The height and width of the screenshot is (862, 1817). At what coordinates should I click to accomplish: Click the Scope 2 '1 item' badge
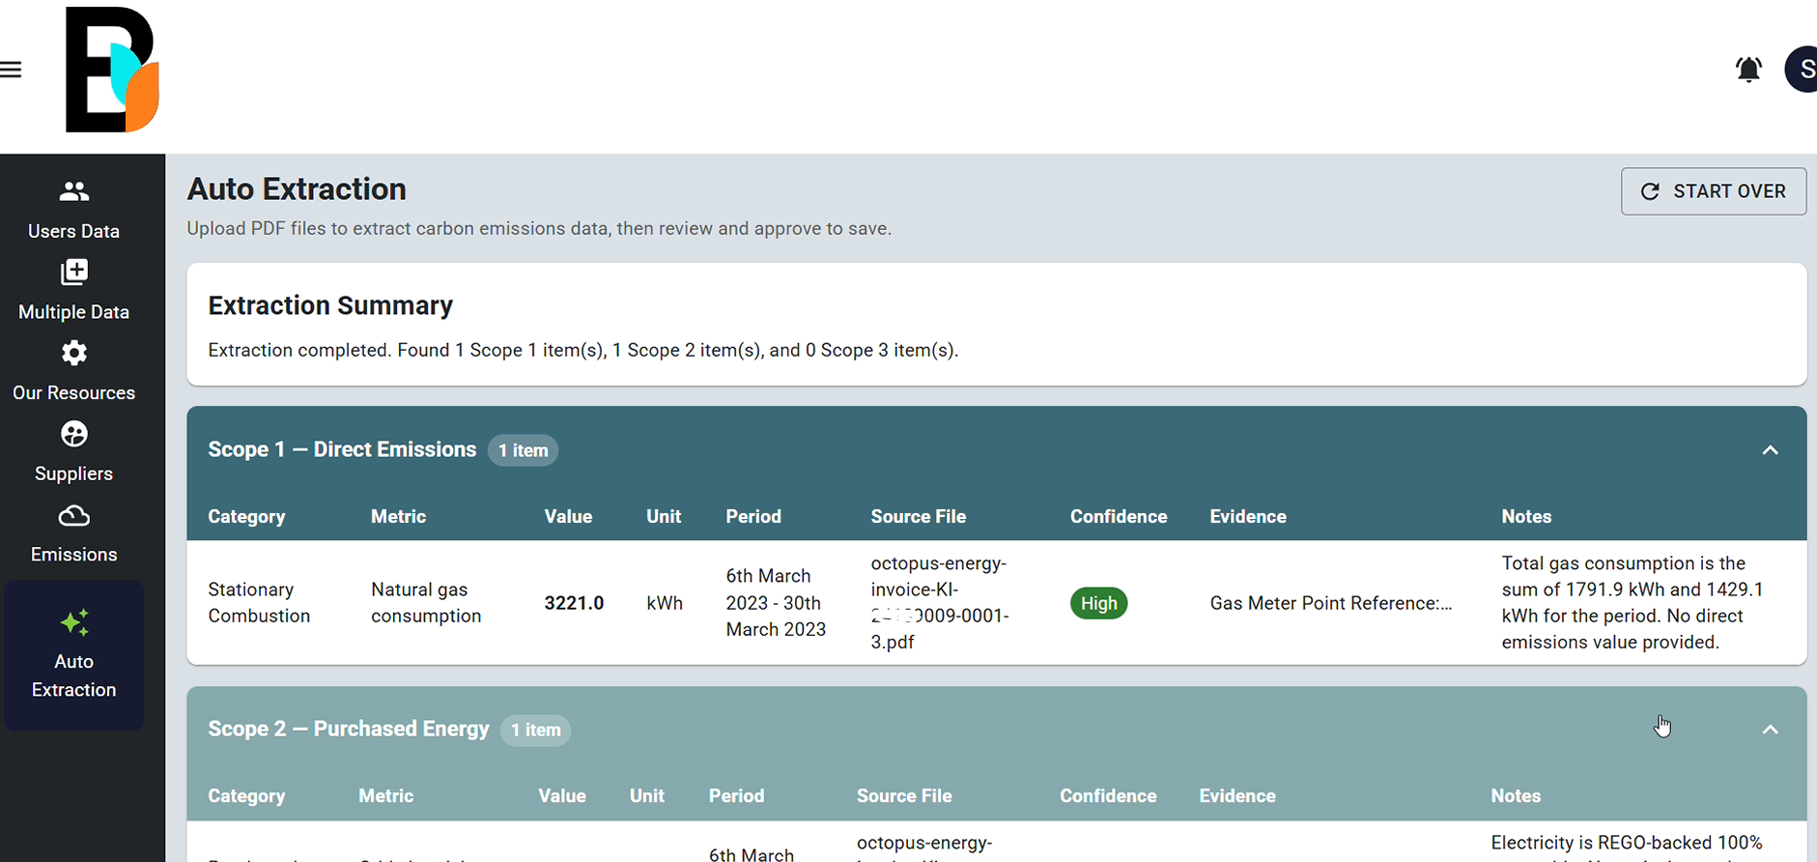[536, 730]
